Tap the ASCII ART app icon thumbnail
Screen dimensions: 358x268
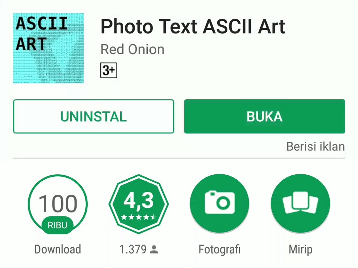pyautogui.click(x=49, y=48)
